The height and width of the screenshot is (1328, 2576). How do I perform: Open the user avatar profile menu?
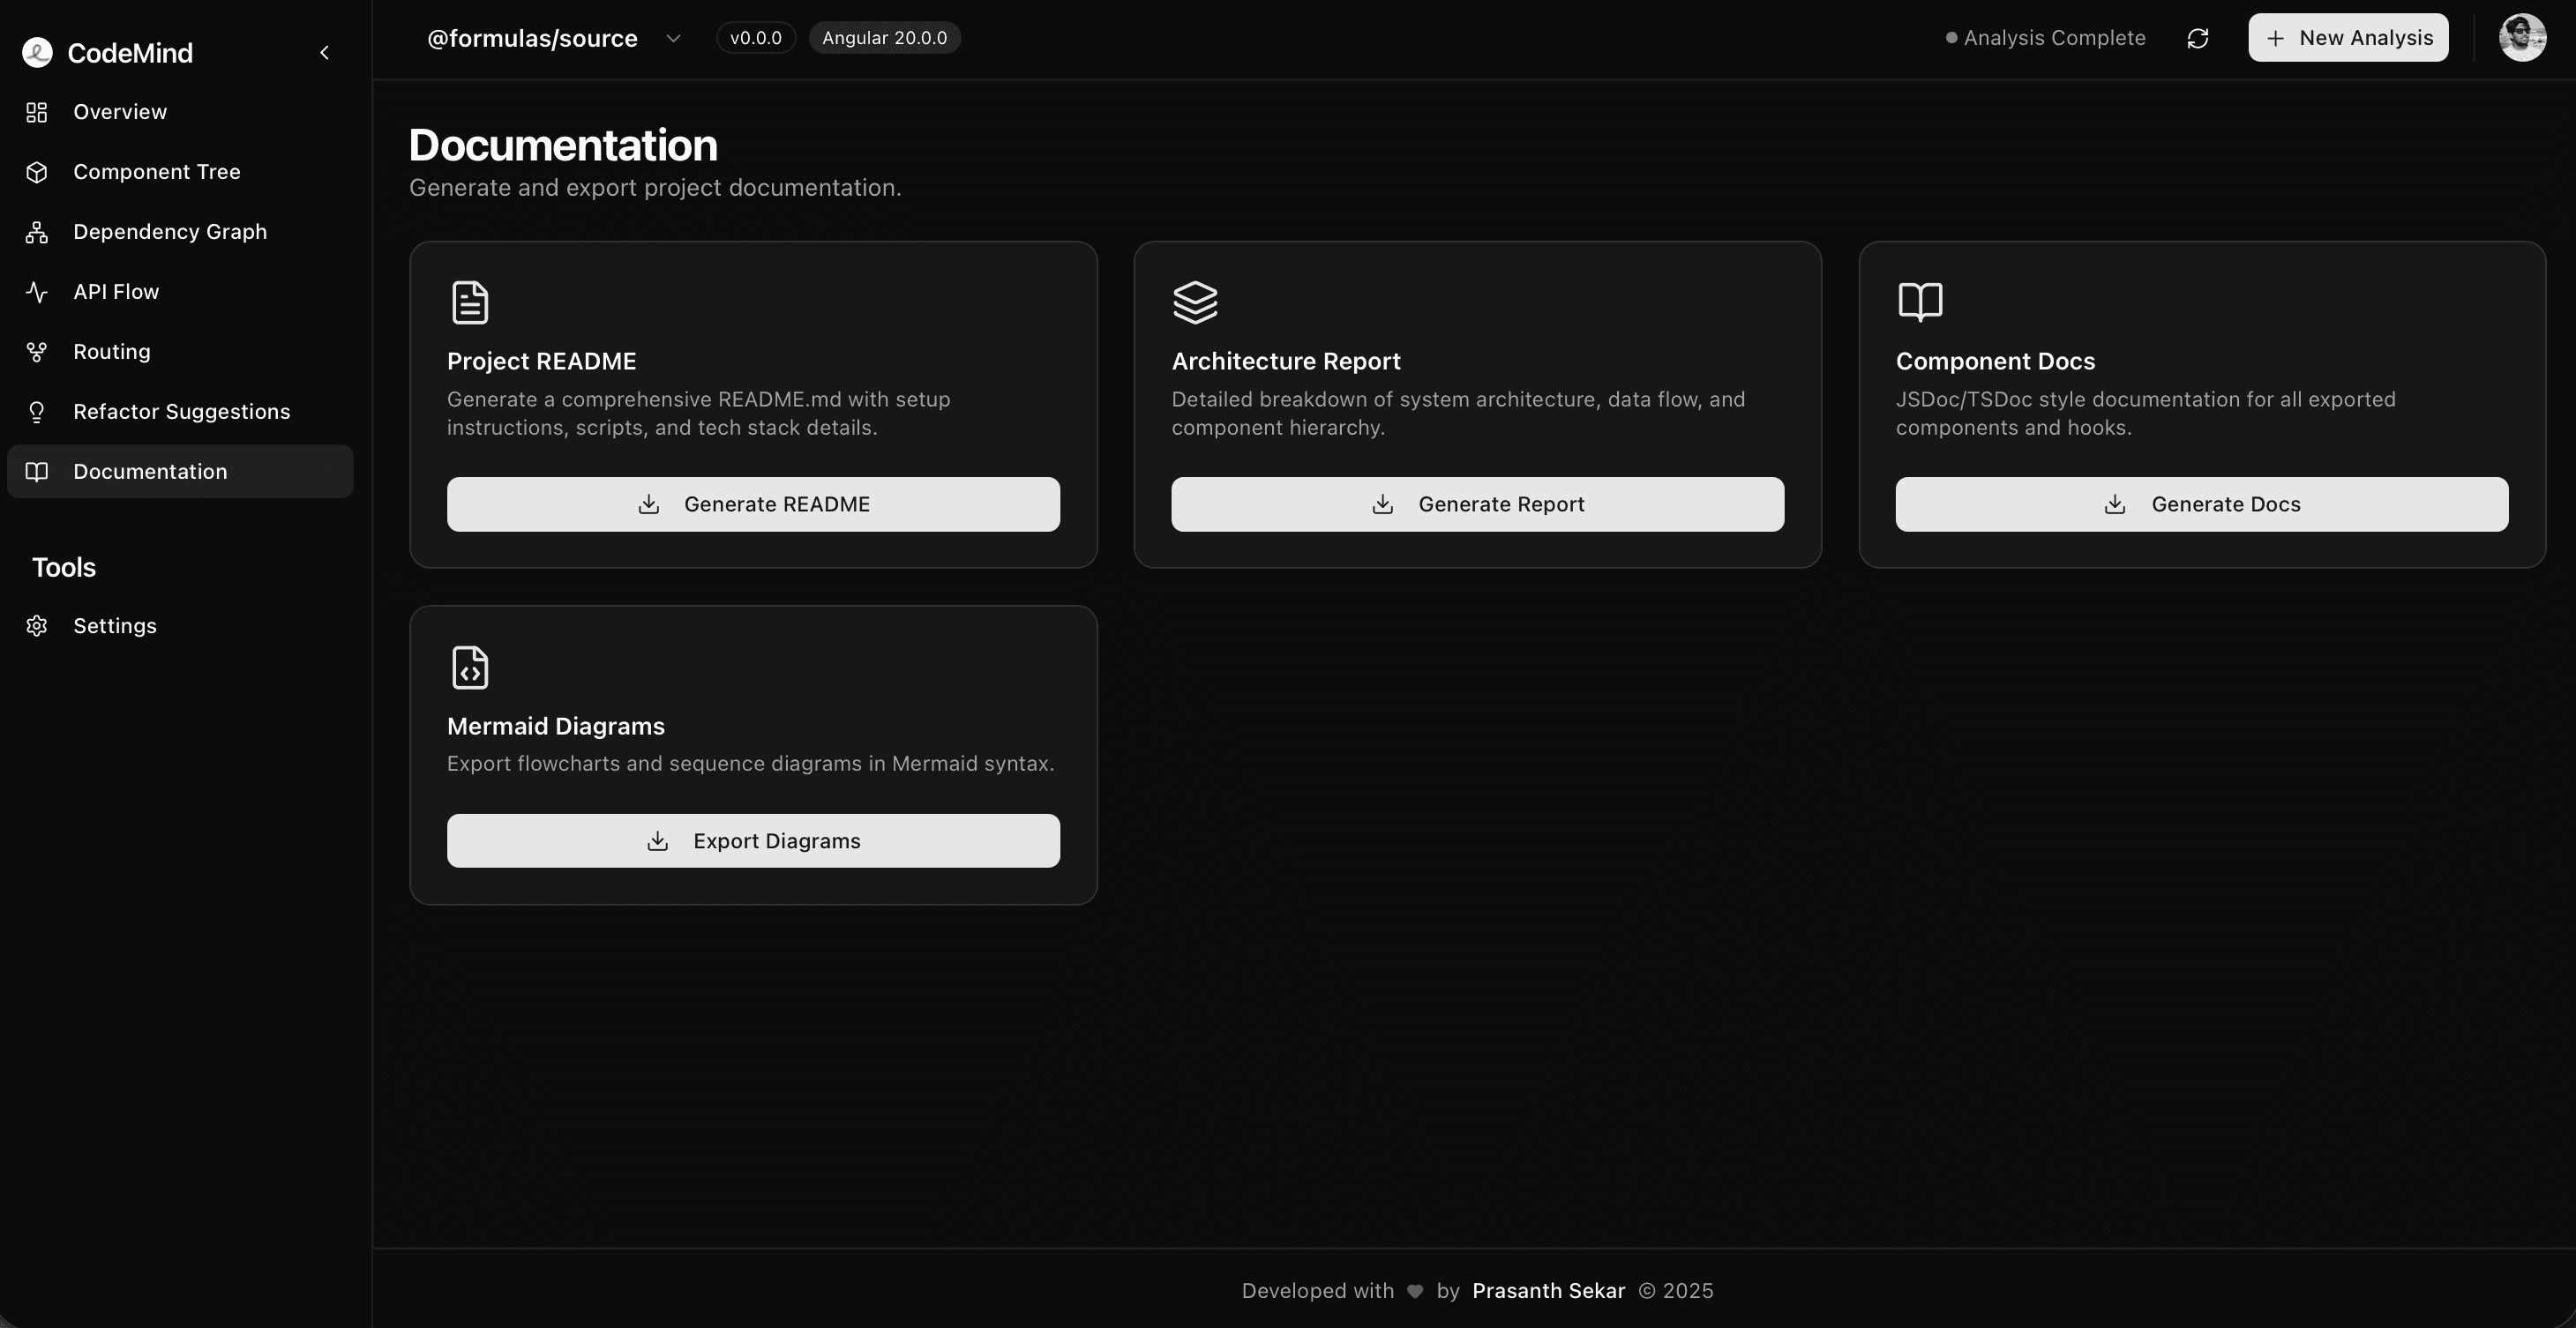[x=2521, y=38]
